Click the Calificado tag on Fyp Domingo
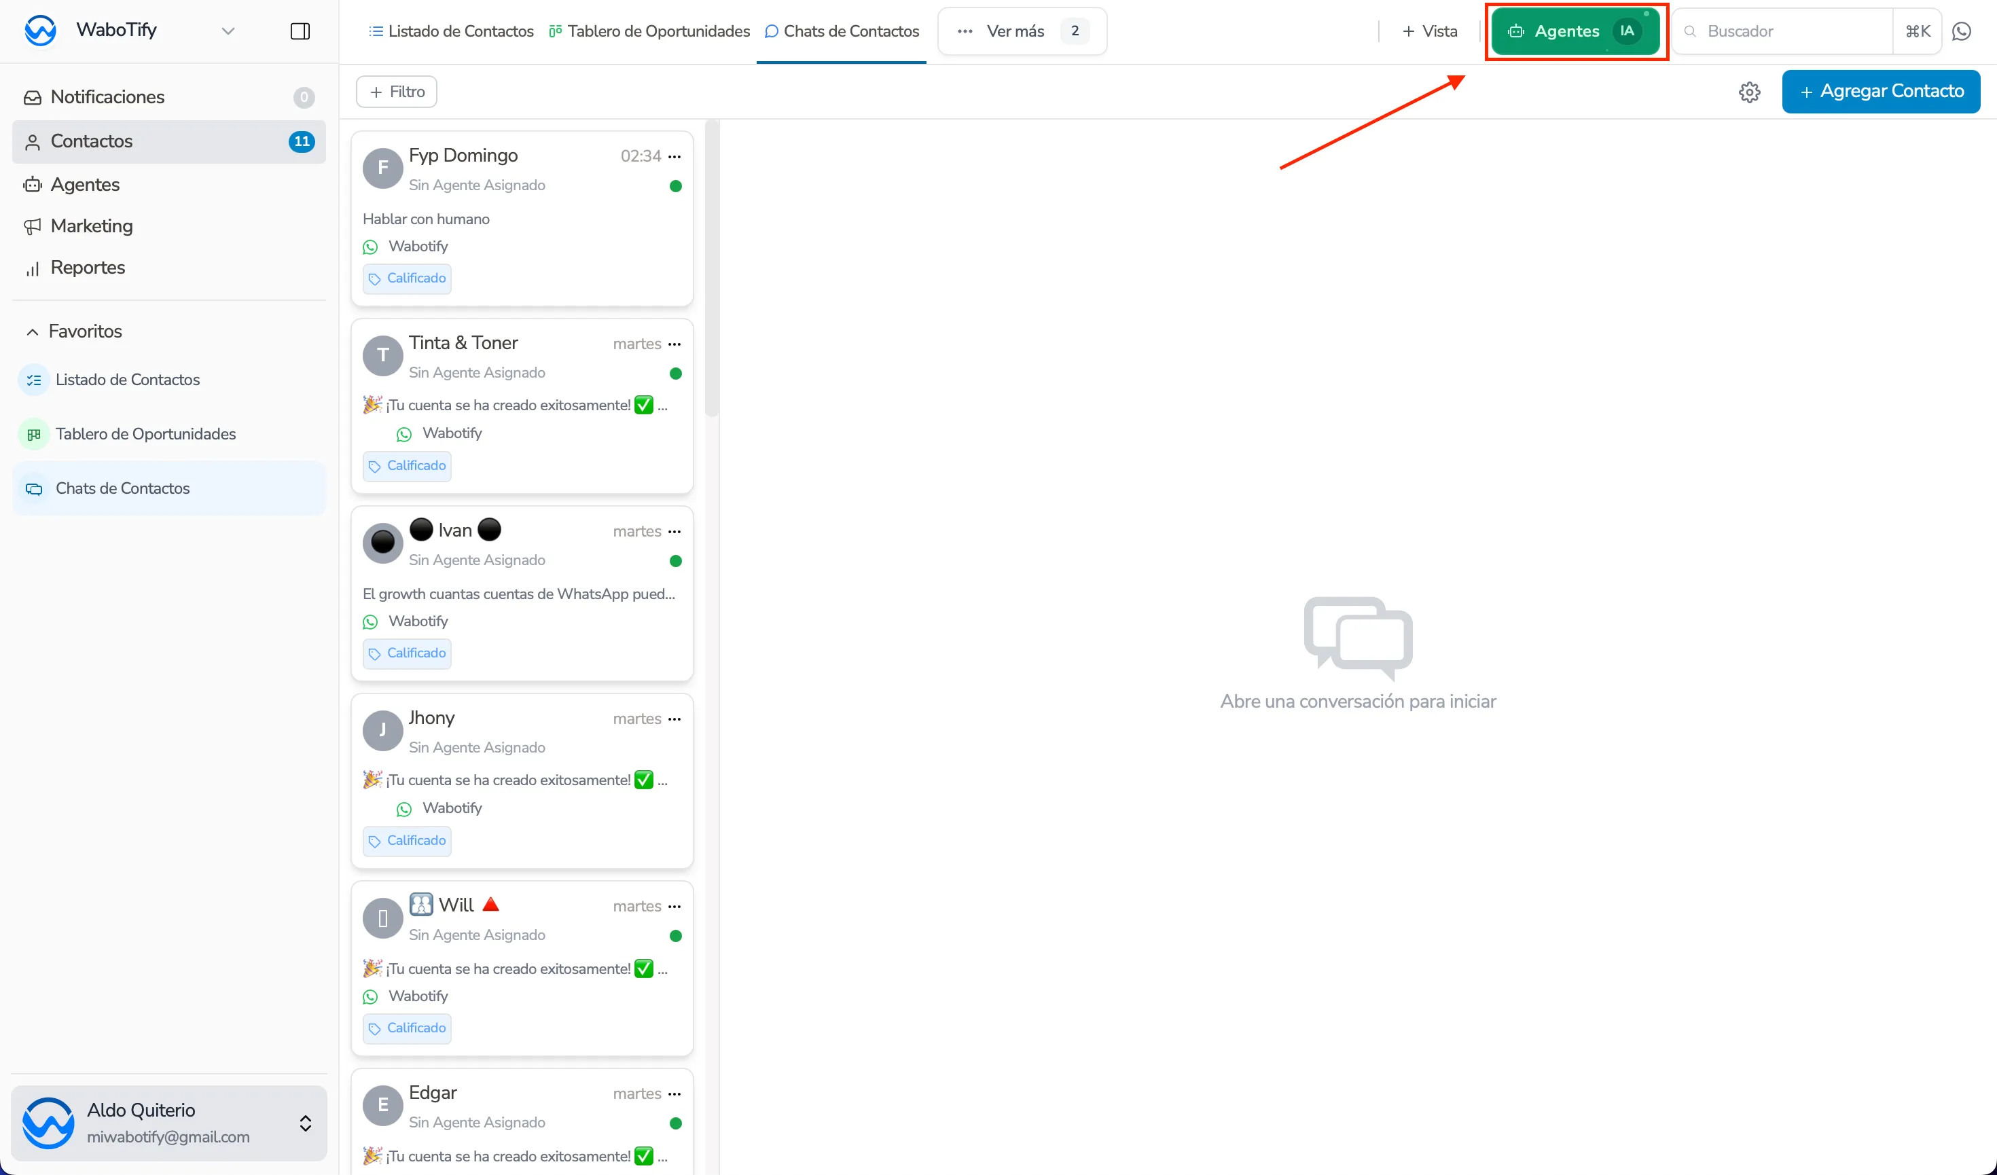Screen dimensions: 1997x1175 click(408, 278)
